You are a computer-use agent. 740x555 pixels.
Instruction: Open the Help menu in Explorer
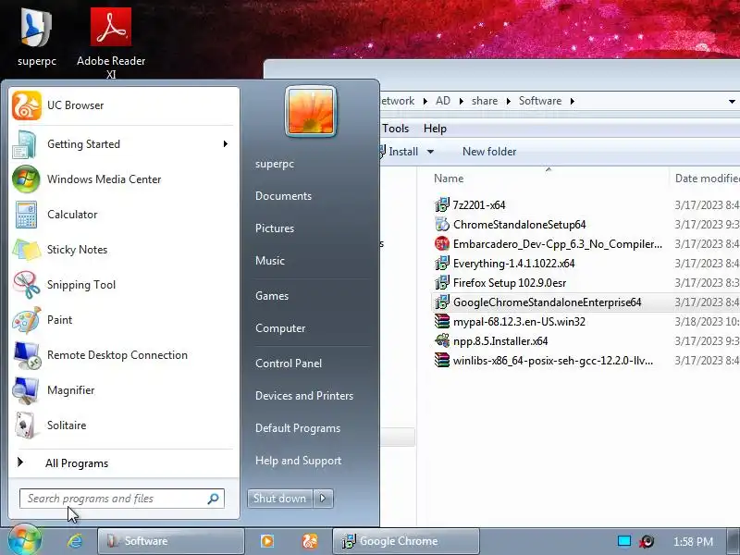tap(435, 129)
